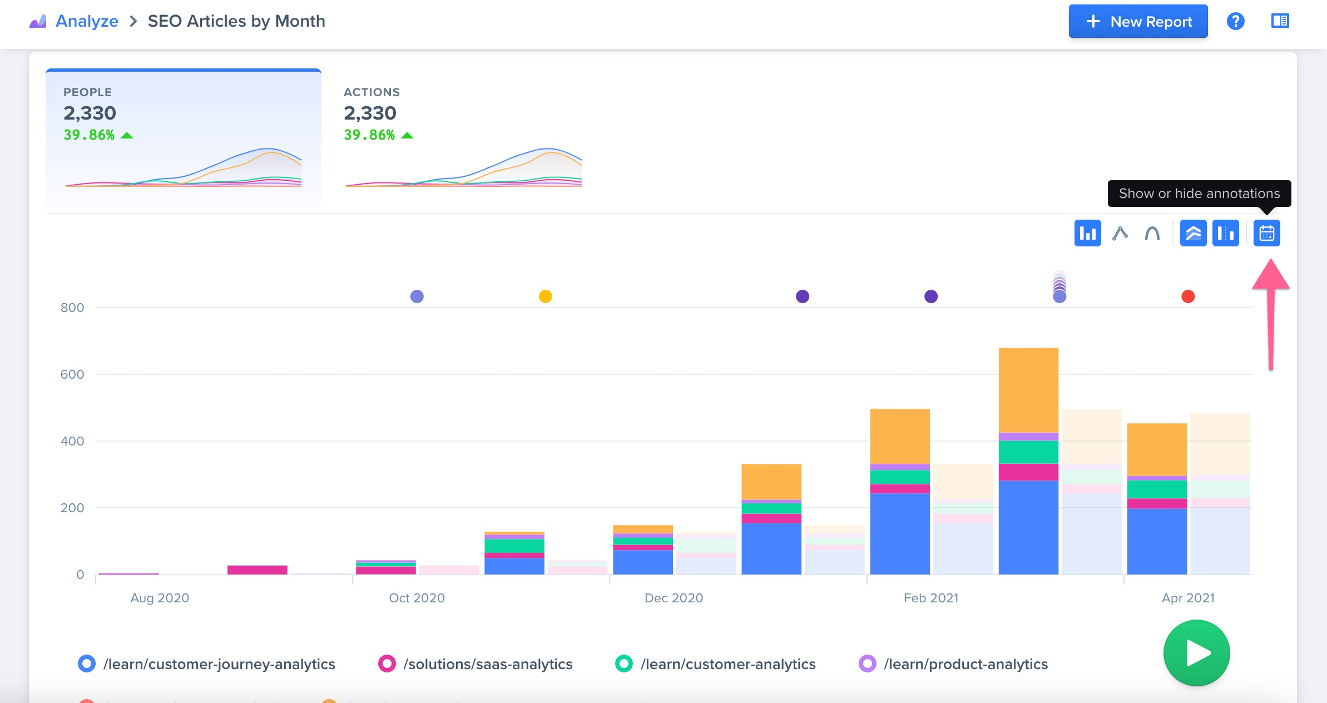Open the side panel layout icon
Viewport: 1327px width, 703px height.
coord(1280,21)
